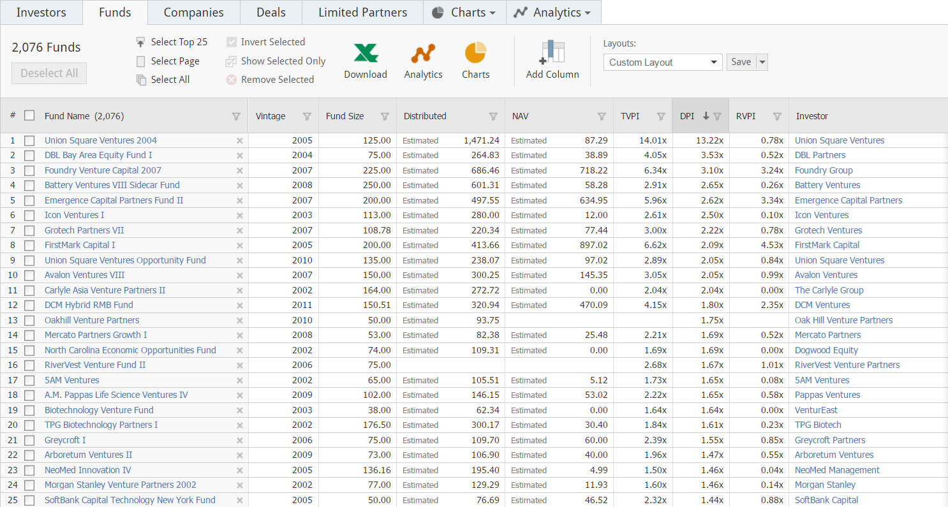Remove Oakhill Venture Partners row
Image resolution: width=948 pixels, height=507 pixels.
tap(240, 321)
